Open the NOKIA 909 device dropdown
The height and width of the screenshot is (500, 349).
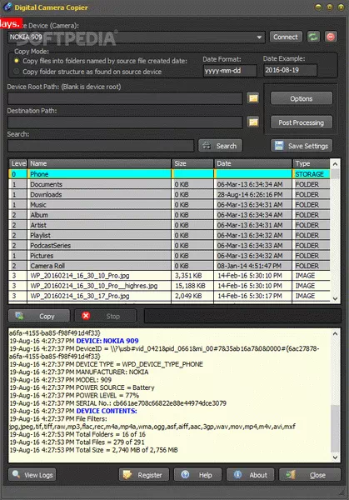[x=259, y=37]
